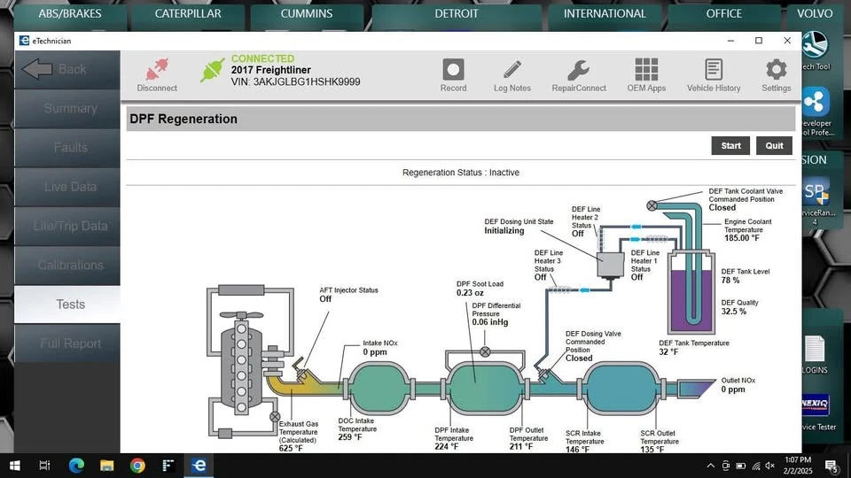Open the F-shaped app taskbar icon
851x478 pixels.
[168, 466]
